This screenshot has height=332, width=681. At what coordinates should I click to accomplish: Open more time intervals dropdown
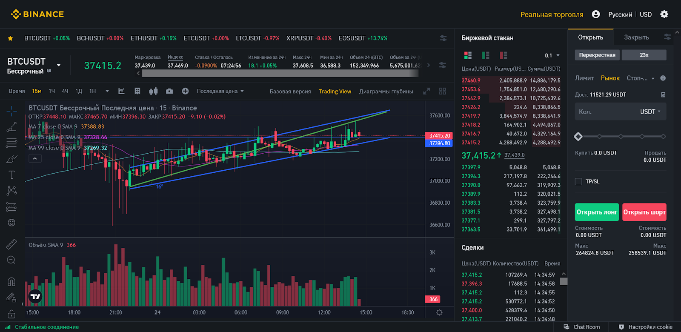point(107,91)
